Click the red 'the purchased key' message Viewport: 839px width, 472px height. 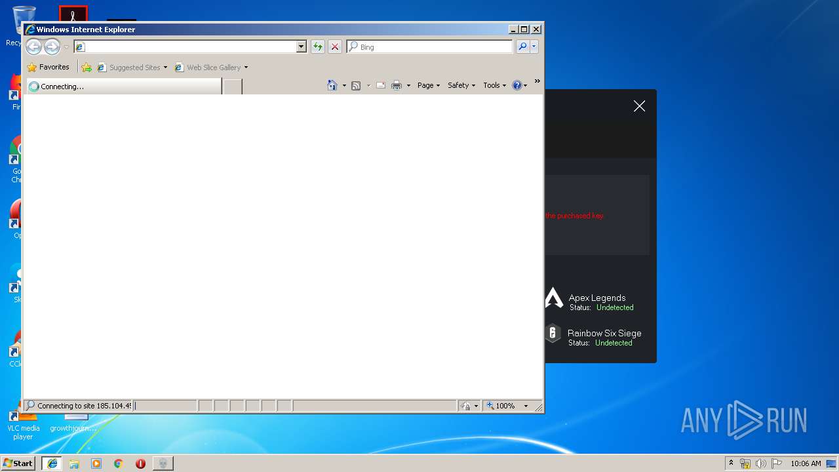pos(575,216)
